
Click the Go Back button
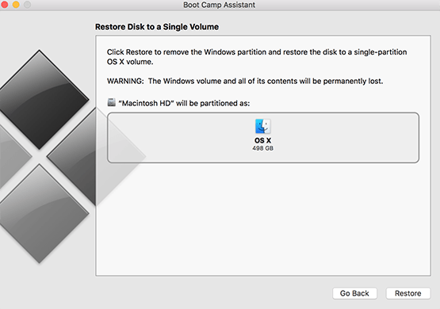point(354,293)
